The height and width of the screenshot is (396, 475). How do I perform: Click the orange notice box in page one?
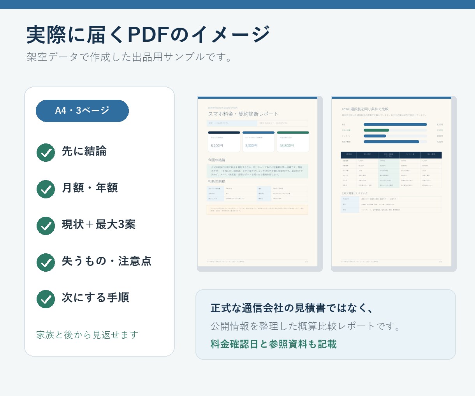[x=257, y=210]
